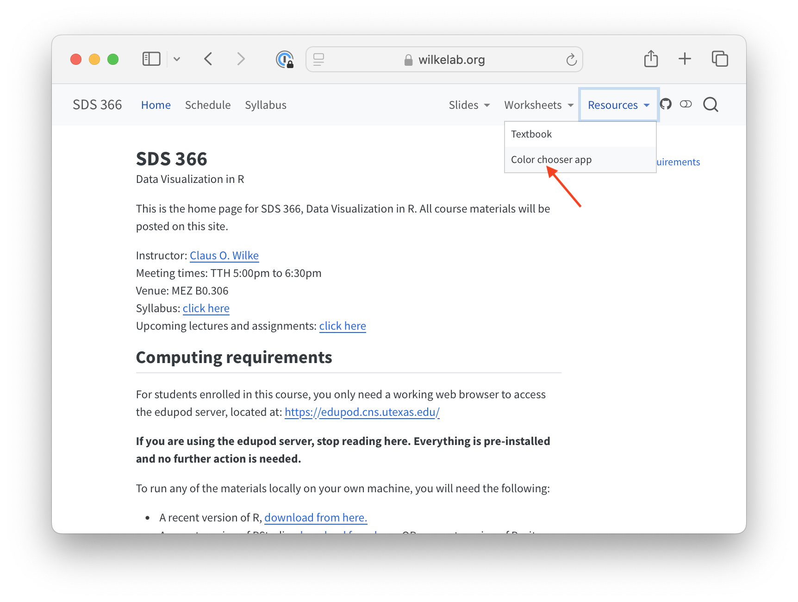Choose Color chooser app menu entry

tap(551, 160)
